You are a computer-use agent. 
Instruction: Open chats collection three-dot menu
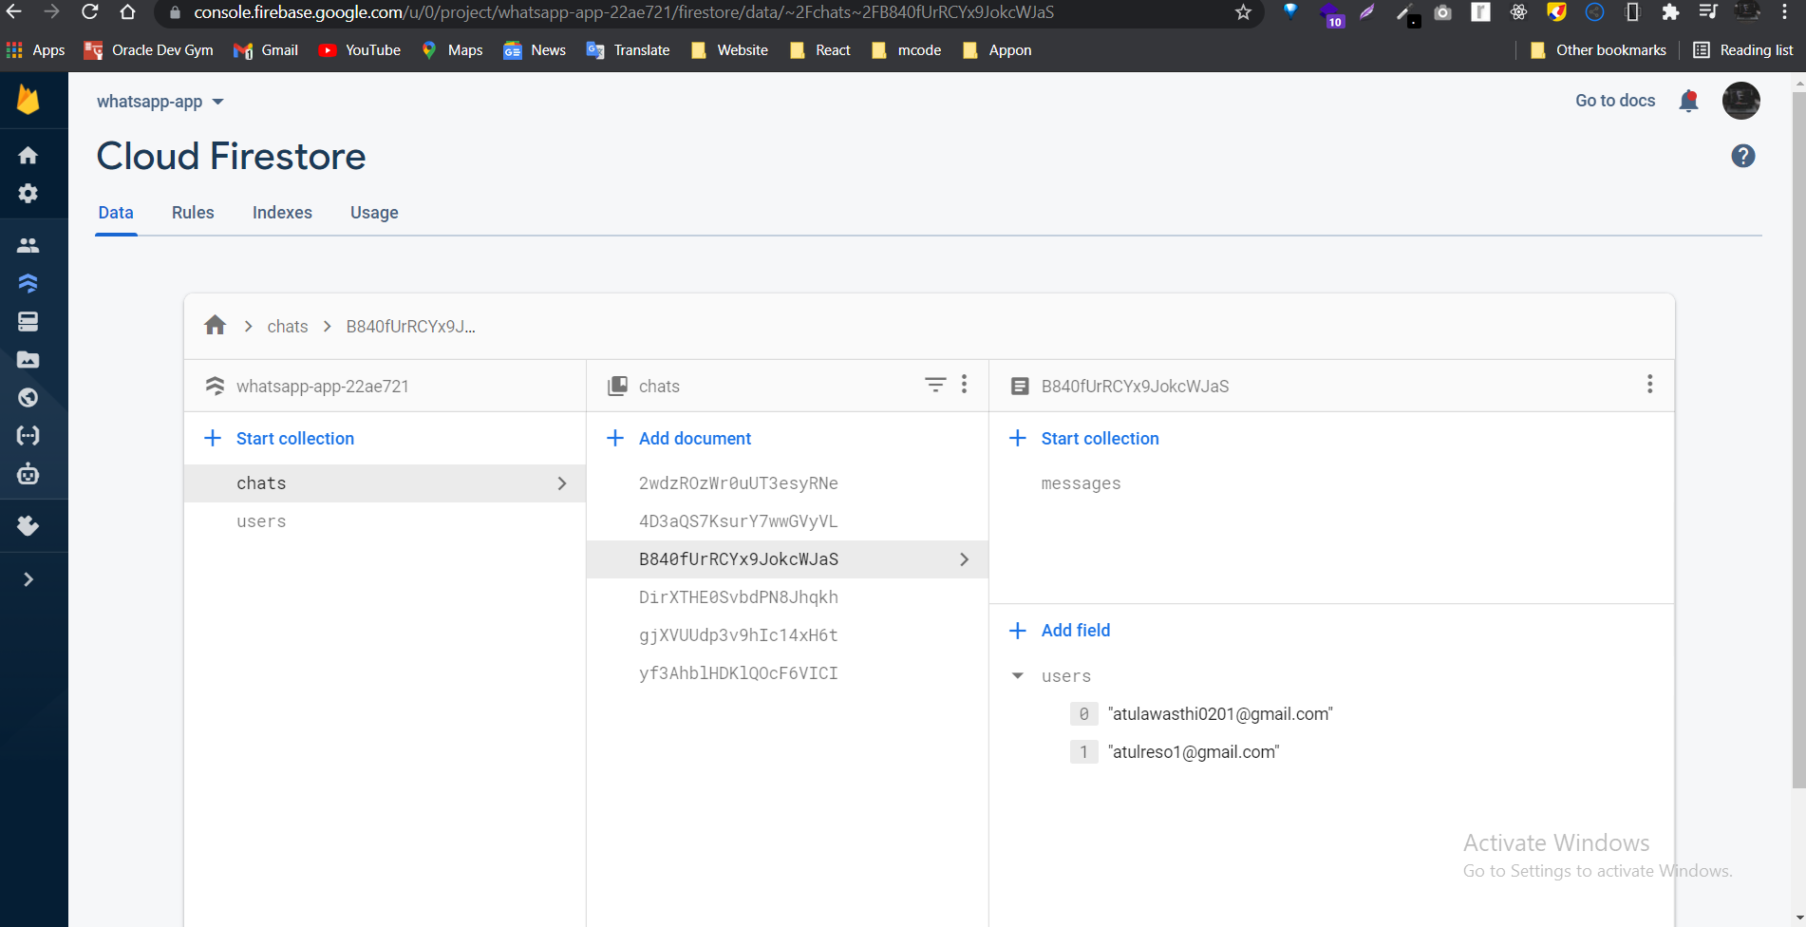click(x=965, y=385)
